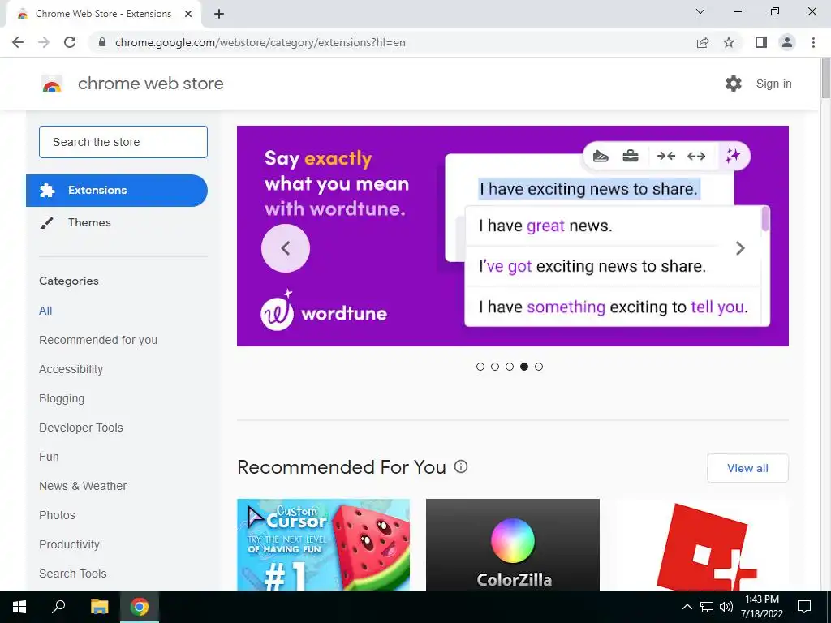Screen dimensions: 831x623
Task: Click the info icon beside Recommended For You
Action: [x=461, y=466]
